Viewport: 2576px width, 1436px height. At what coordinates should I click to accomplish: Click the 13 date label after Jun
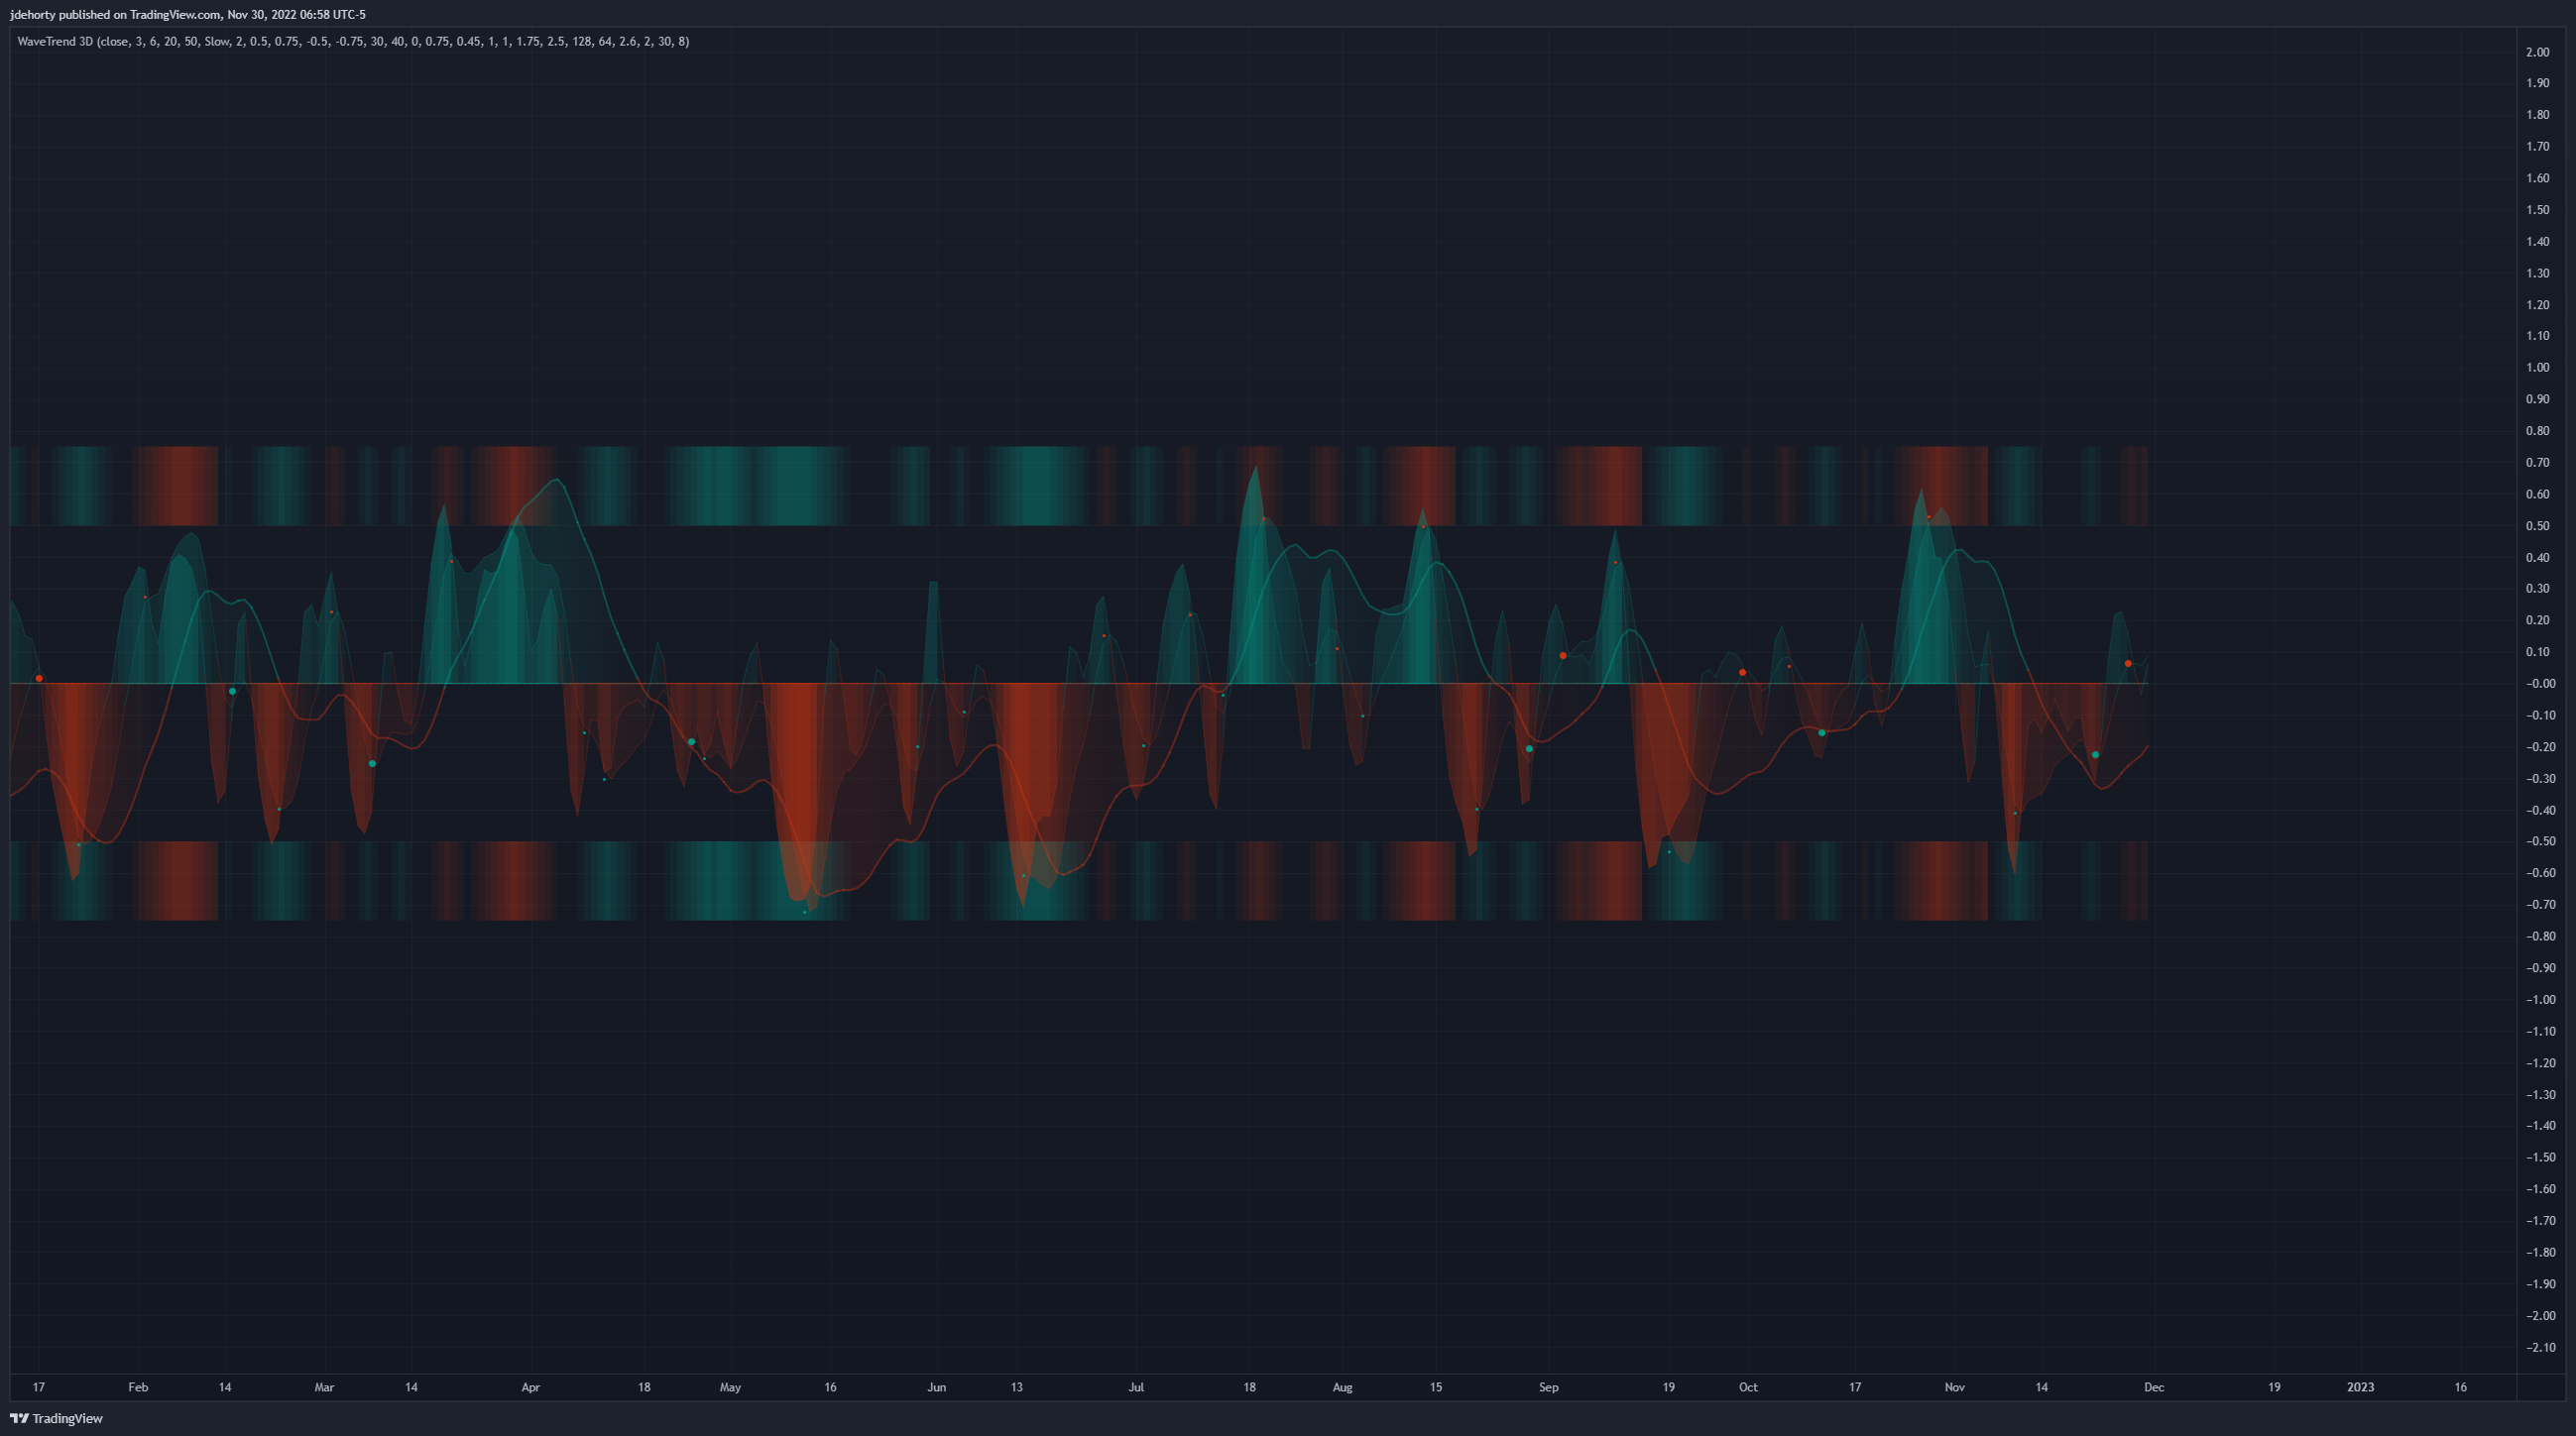(x=1016, y=1387)
